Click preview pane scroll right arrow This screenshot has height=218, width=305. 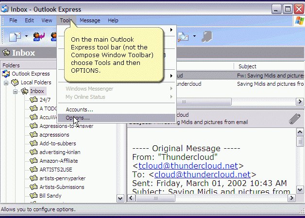[291, 198]
